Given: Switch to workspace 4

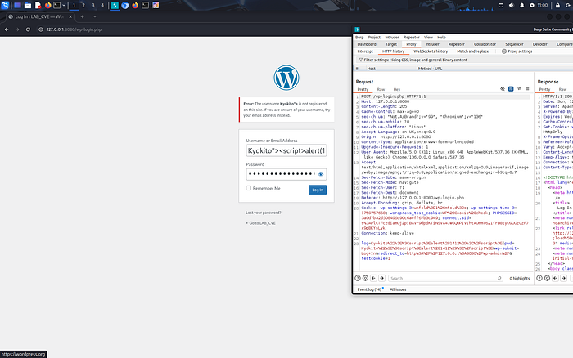Looking at the screenshot, I should tap(102, 5).
